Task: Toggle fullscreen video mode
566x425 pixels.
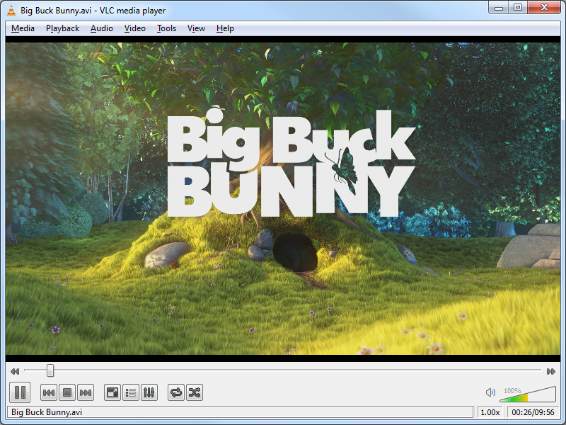Action: pyautogui.click(x=112, y=392)
